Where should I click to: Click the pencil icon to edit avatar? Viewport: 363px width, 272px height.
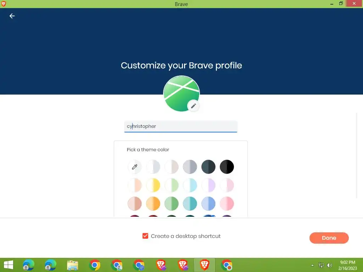(x=193, y=106)
